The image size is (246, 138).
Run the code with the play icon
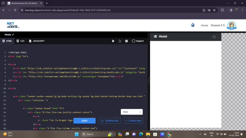pyautogui.click(x=113, y=41)
